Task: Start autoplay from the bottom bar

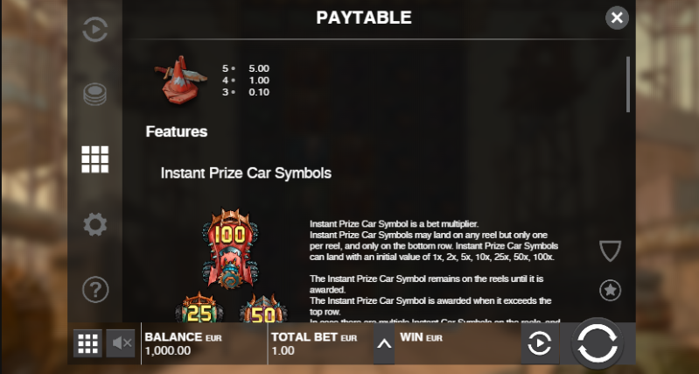Action: [x=540, y=343]
